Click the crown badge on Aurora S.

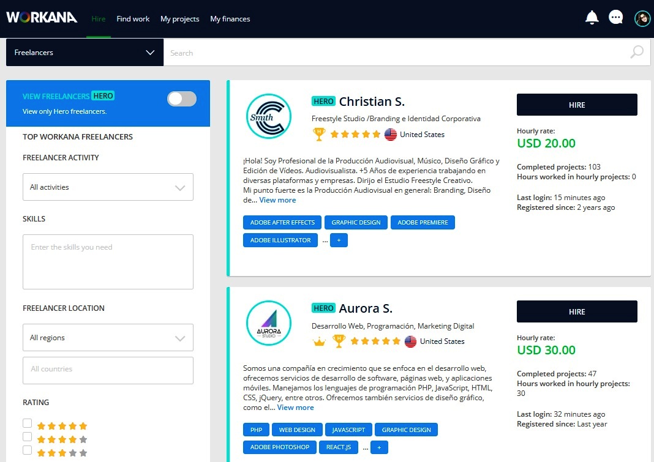pyautogui.click(x=319, y=341)
